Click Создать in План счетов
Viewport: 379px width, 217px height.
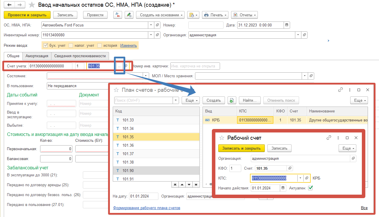coord(214,100)
